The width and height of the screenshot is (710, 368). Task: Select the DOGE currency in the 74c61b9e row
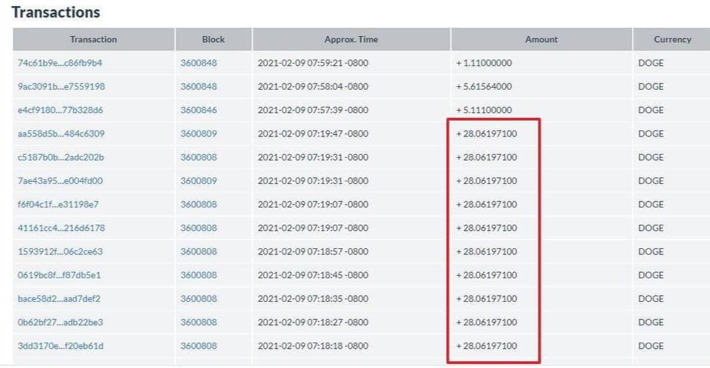click(650, 63)
